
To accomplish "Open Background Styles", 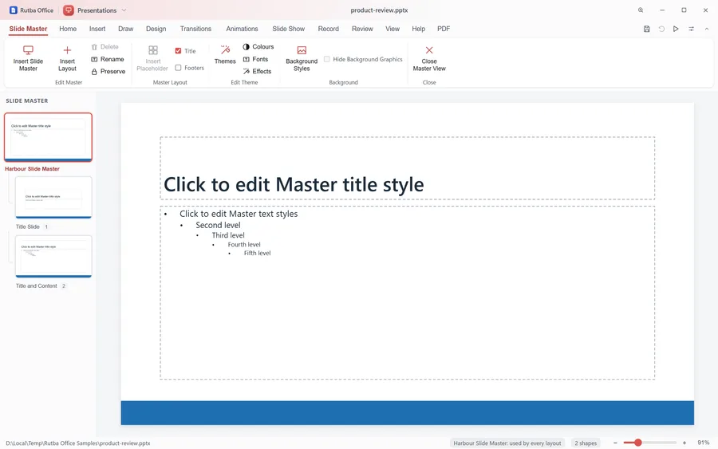I will tap(302, 58).
